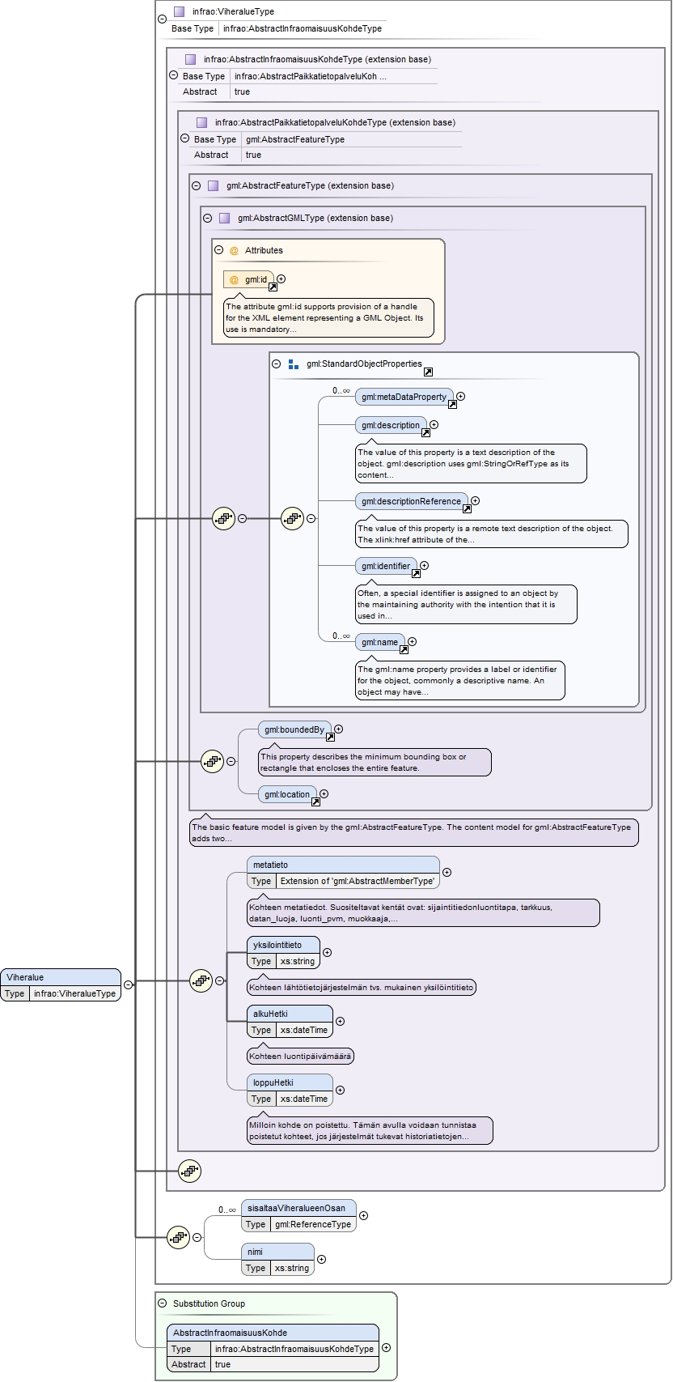Click the empty sequence icon below loppuHetki
This screenshot has width=673, height=1382.
point(189,1171)
